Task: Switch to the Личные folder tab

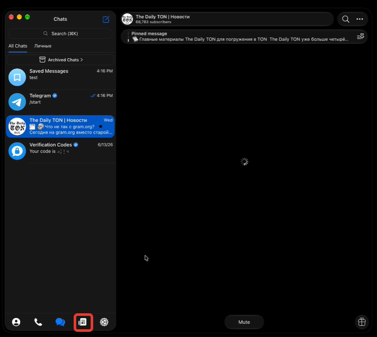Action: pyautogui.click(x=43, y=46)
